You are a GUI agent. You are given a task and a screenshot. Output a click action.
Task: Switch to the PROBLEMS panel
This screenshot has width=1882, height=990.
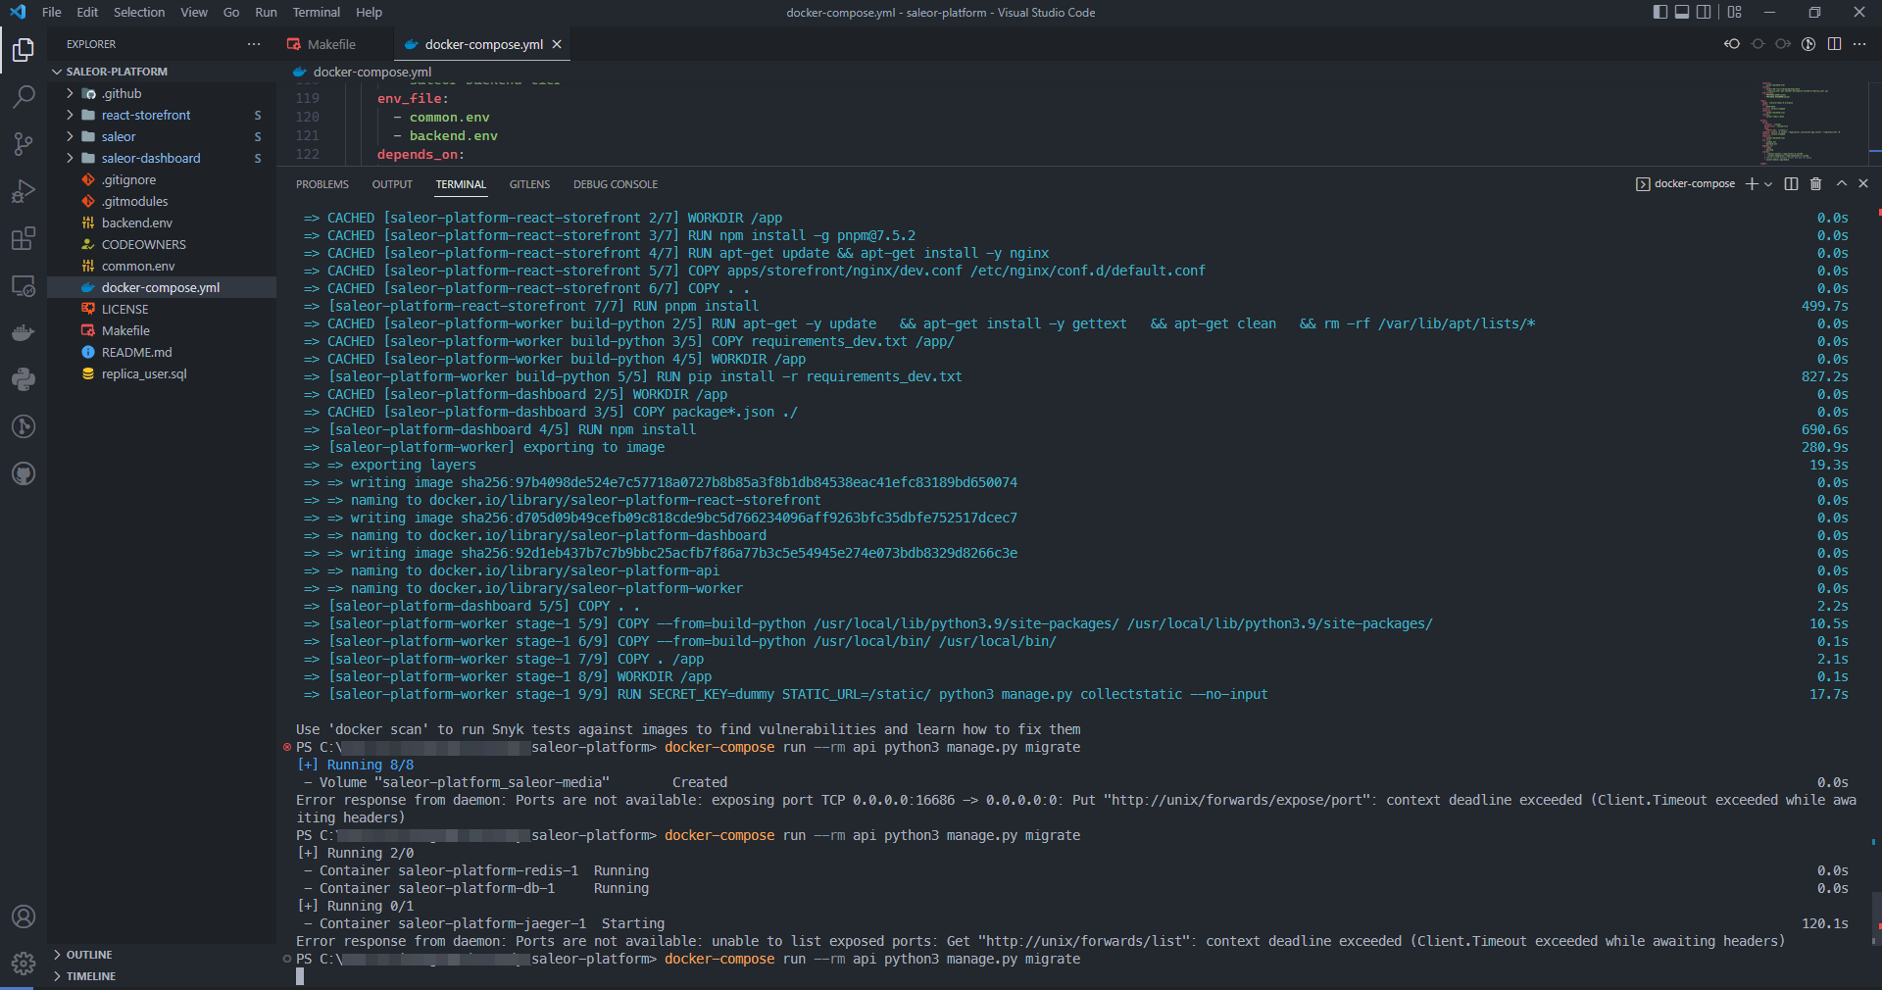point(322,184)
